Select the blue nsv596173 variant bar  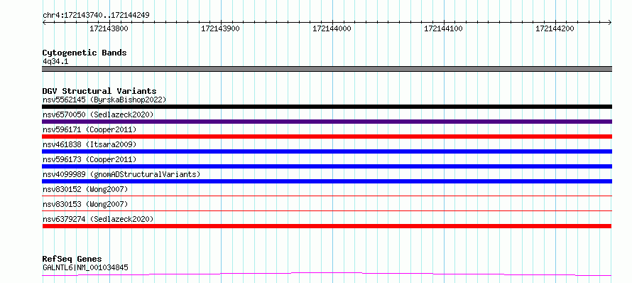pyautogui.click(x=327, y=166)
